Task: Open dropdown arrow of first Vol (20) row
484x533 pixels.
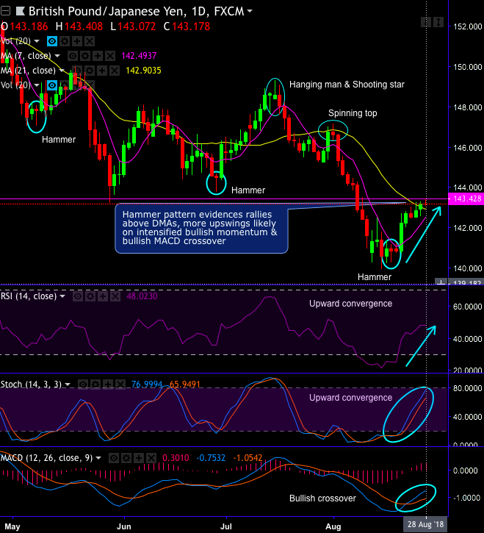Action: point(36,41)
